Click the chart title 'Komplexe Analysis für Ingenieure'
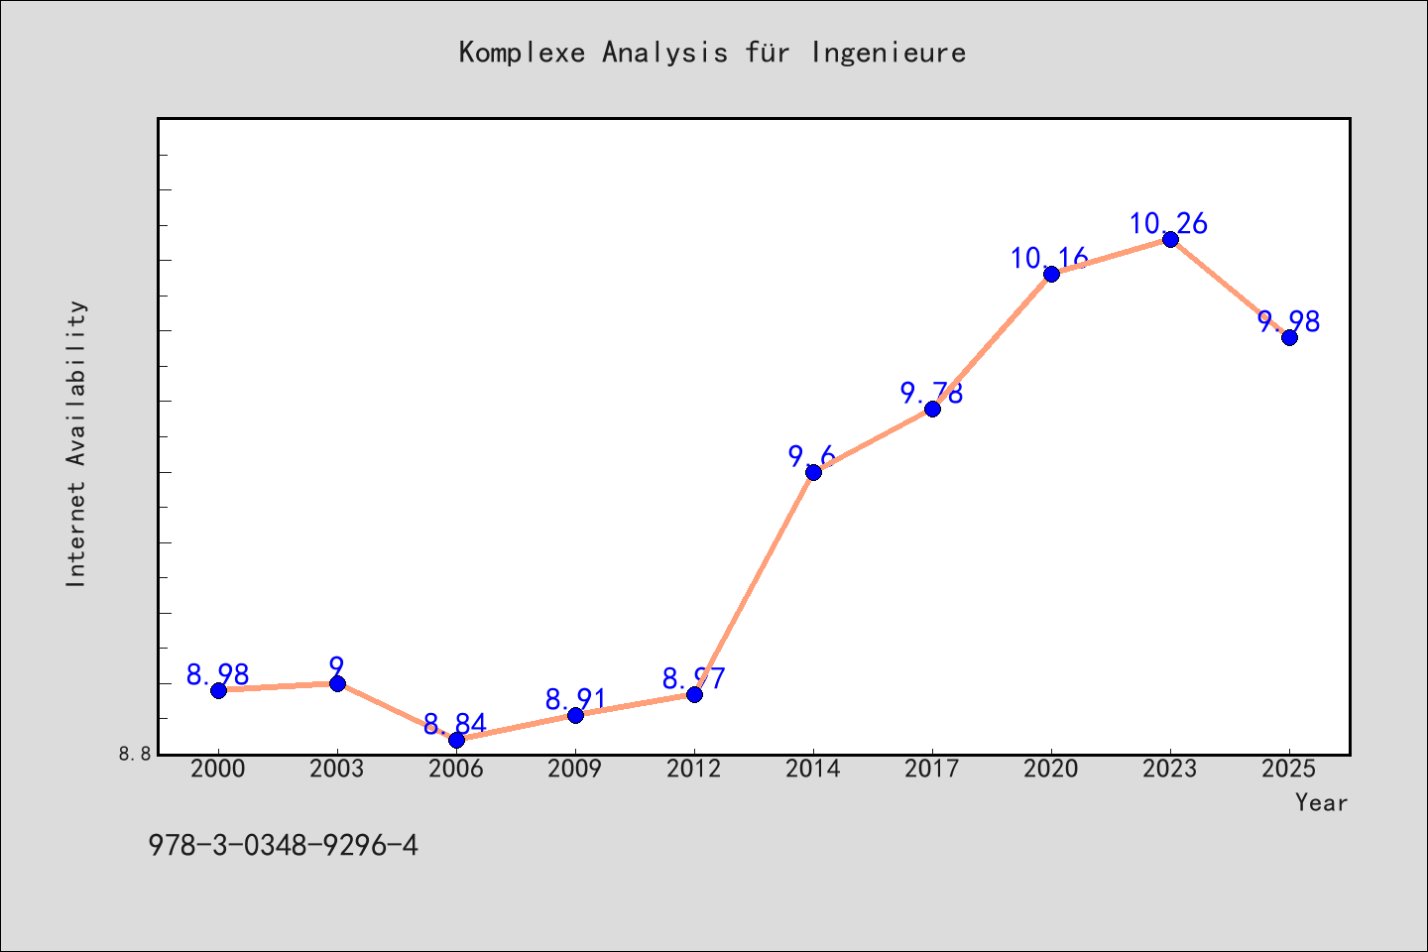 [712, 53]
